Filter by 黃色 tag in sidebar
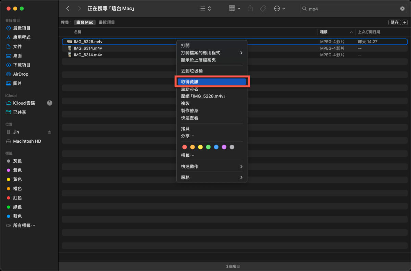 click(17, 180)
